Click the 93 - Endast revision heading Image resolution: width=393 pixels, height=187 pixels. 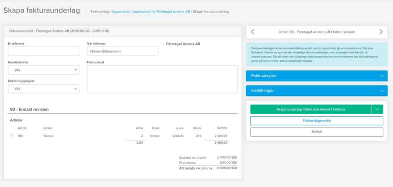click(29, 109)
